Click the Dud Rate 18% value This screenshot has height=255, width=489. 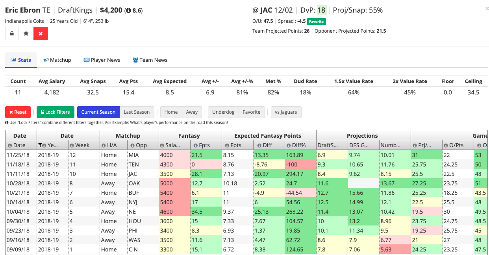tap(305, 92)
